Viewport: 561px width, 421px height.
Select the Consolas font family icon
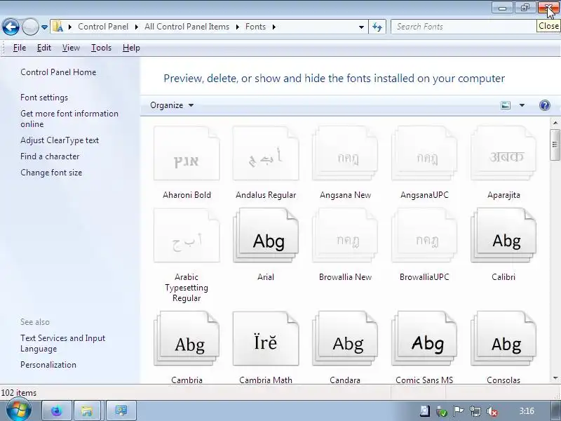coord(503,339)
